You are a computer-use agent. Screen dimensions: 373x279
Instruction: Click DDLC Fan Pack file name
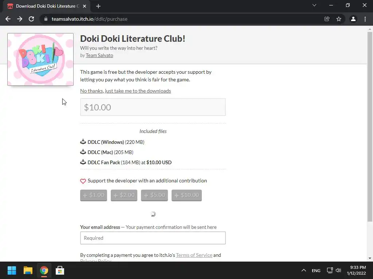point(104,162)
